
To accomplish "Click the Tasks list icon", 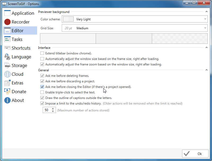I will [x=7, y=39].
